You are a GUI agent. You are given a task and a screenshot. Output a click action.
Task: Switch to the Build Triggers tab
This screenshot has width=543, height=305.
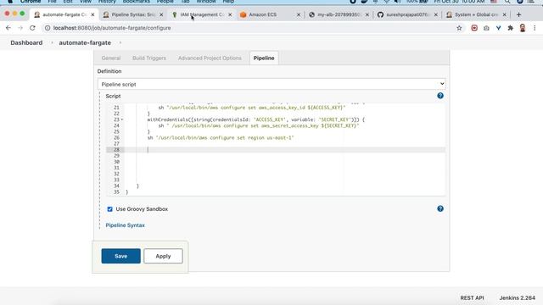(x=149, y=58)
